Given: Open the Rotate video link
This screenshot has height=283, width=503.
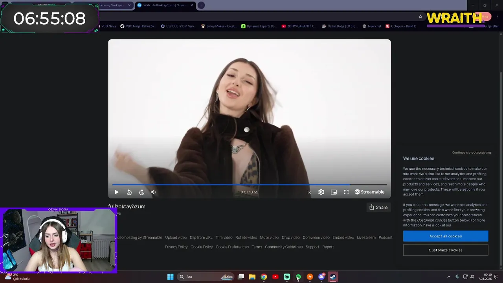Looking at the screenshot, I should click(246, 237).
